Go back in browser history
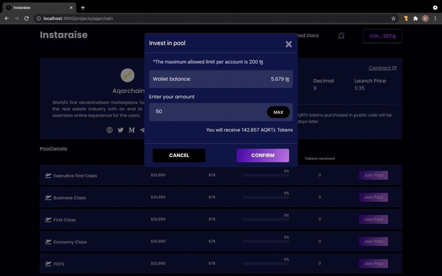Viewport: 442px width, 276px height. click(7, 18)
